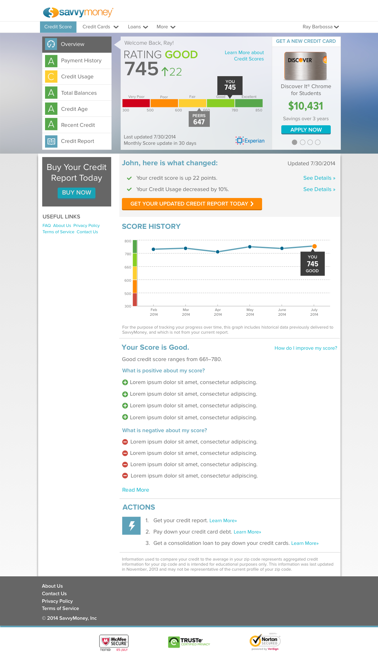
Task: Select the second carousel dot
Action: [x=302, y=142]
